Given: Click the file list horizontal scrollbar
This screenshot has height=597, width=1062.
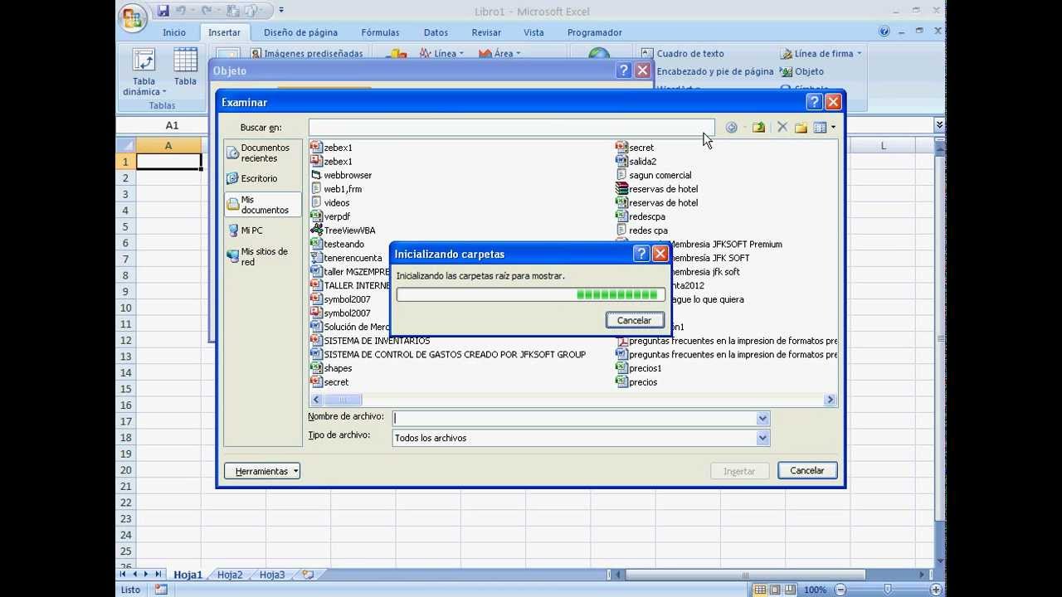Looking at the screenshot, I should click(573, 400).
